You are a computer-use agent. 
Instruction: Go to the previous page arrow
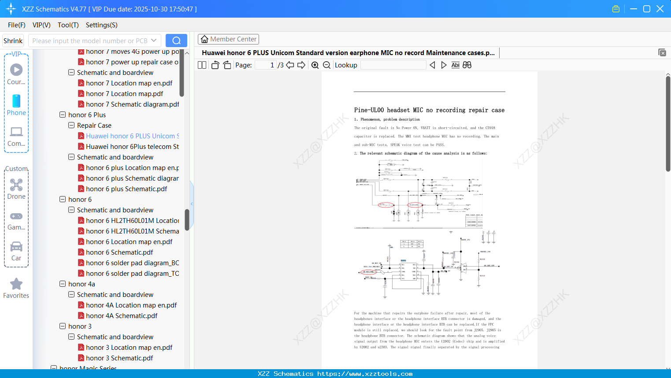(x=290, y=65)
